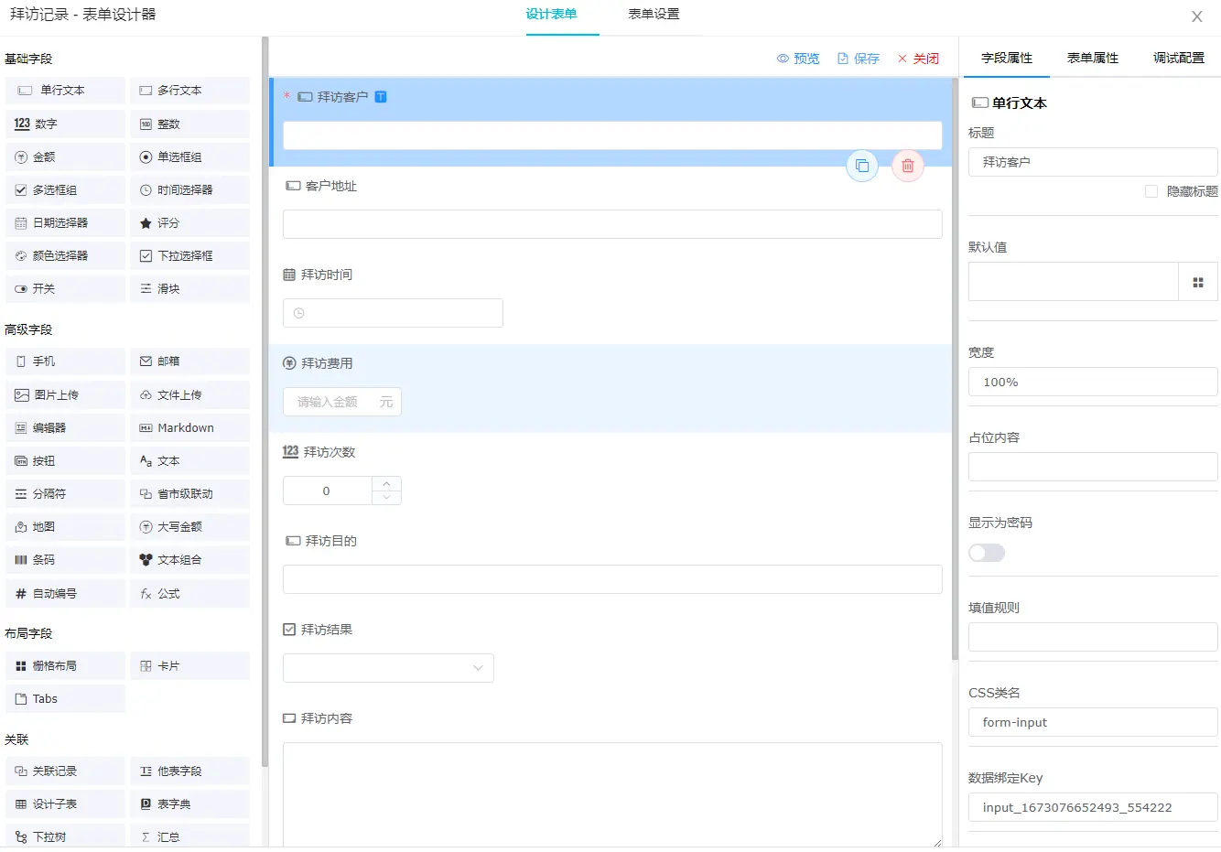Click the CSS类名 input field
The image size is (1221, 852).
[x=1093, y=722]
